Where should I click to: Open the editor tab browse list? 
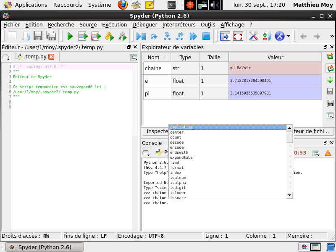[x=5, y=57]
